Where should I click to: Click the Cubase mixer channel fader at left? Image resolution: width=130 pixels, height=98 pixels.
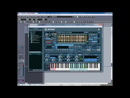pyautogui.click(x=19, y=68)
